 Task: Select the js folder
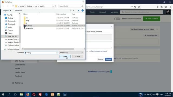point(26,23)
